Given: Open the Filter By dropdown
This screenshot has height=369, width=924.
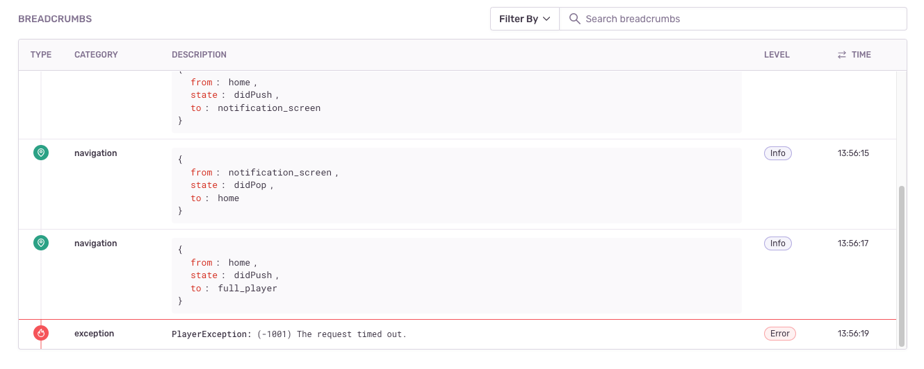Looking at the screenshot, I should [x=524, y=19].
